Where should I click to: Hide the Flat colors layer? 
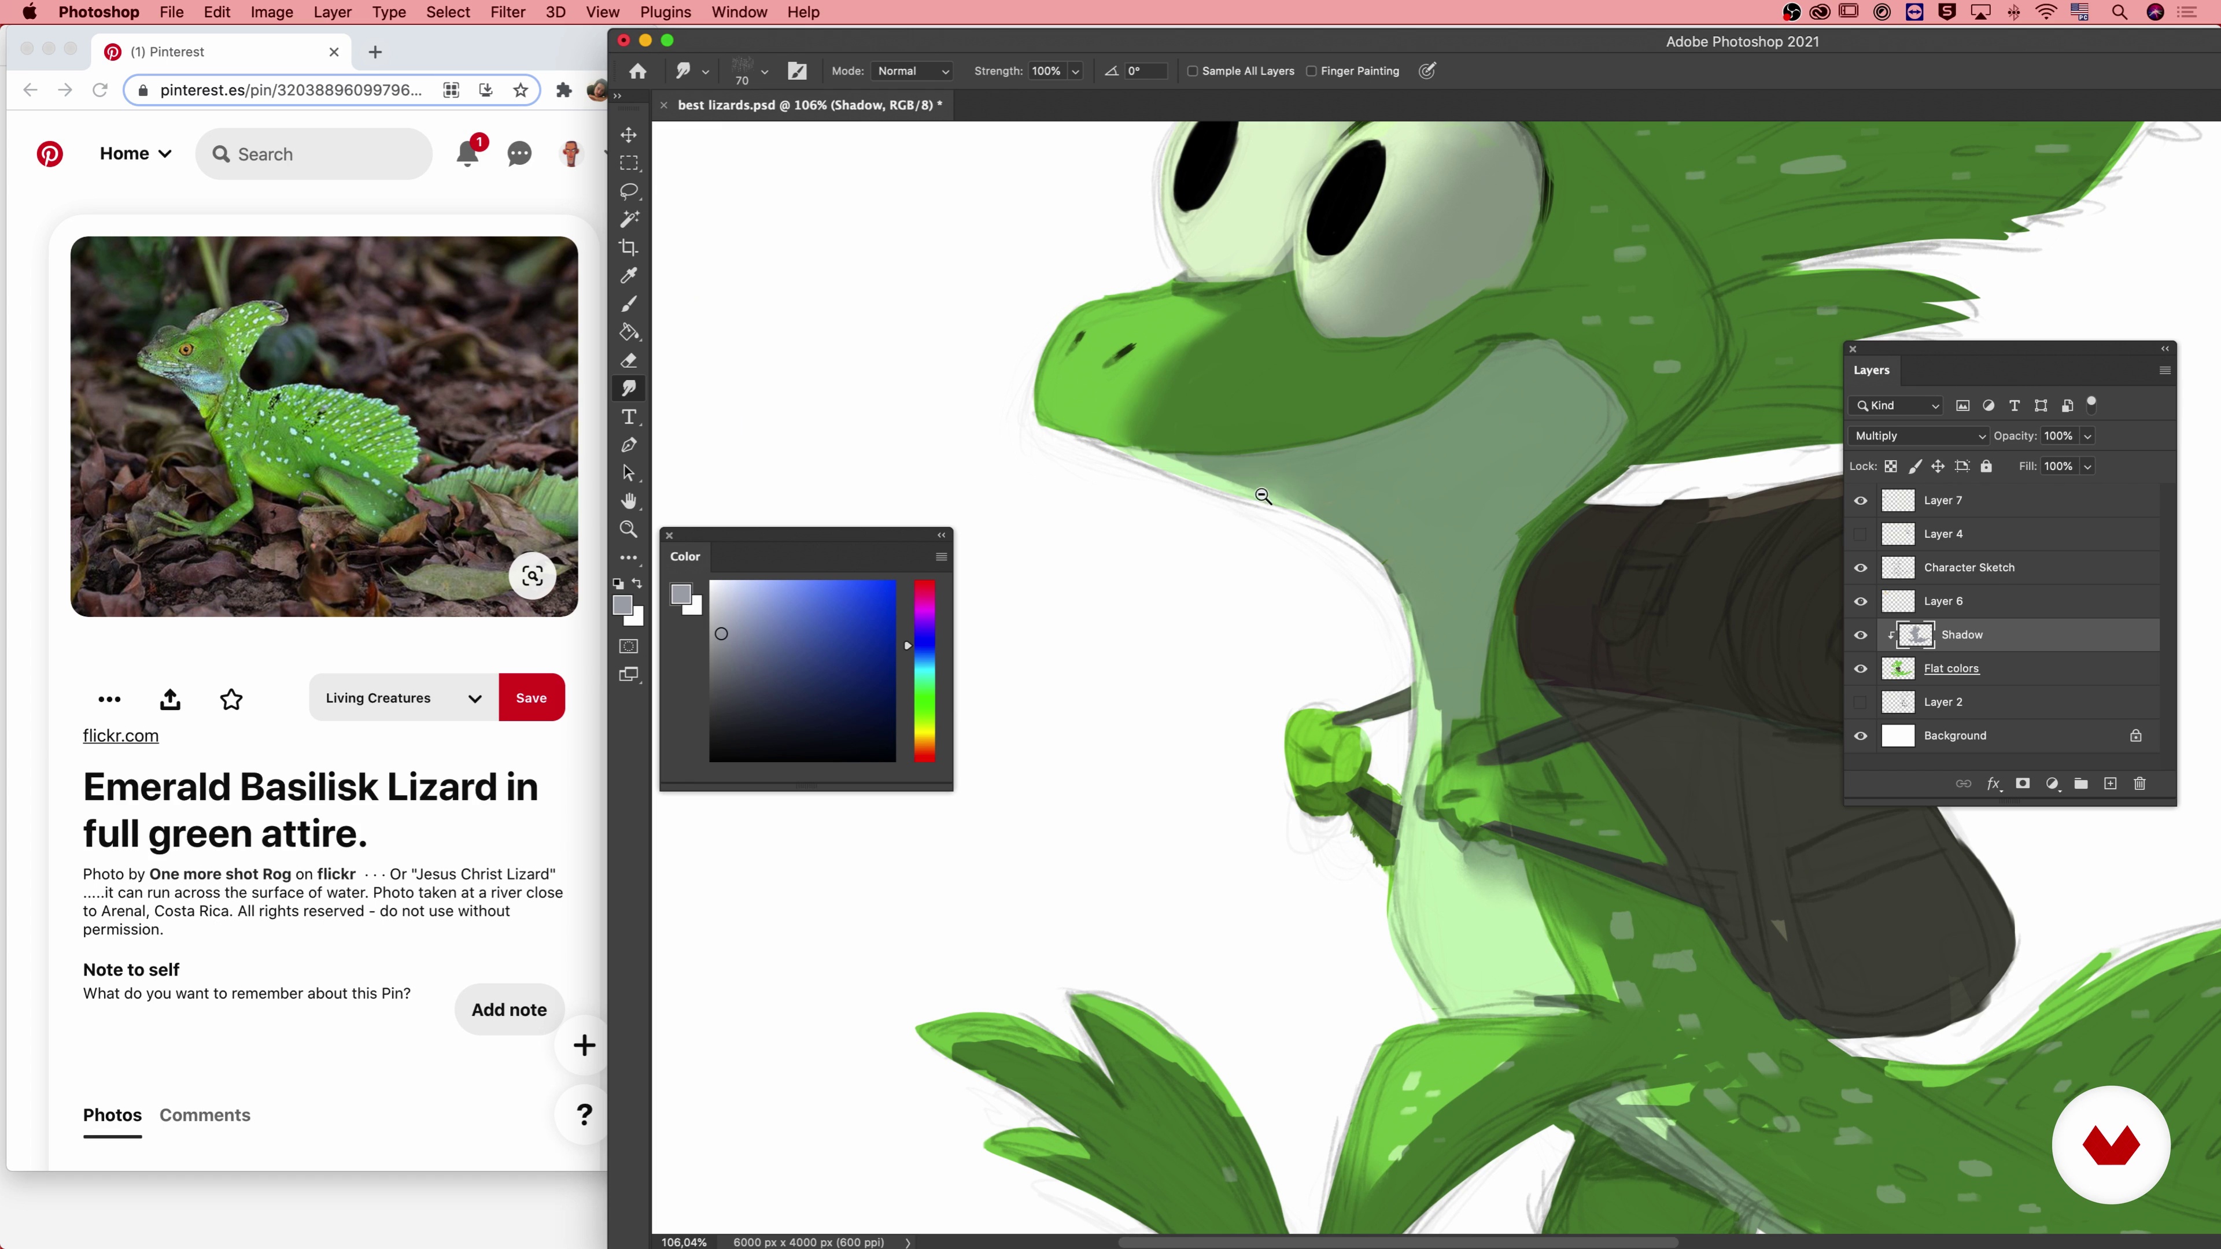pyautogui.click(x=1861, y=669)
